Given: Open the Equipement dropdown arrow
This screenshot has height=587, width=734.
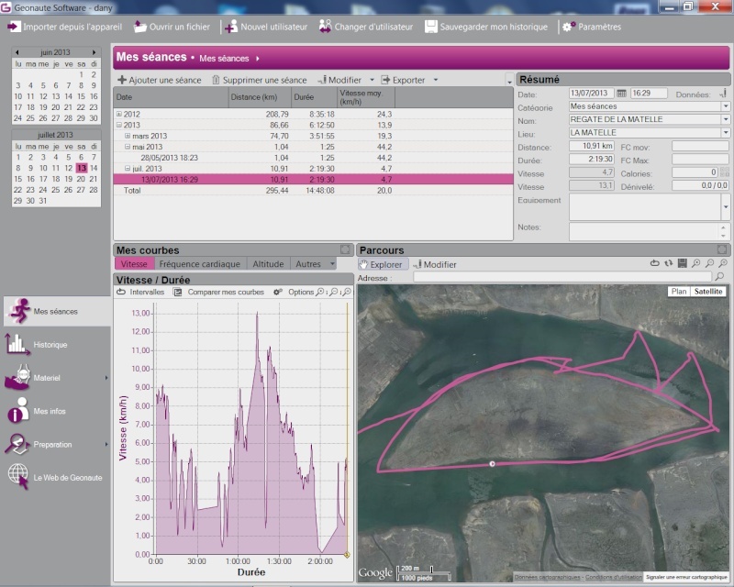Looking at the screenshot, I should (x=725, y=206).
